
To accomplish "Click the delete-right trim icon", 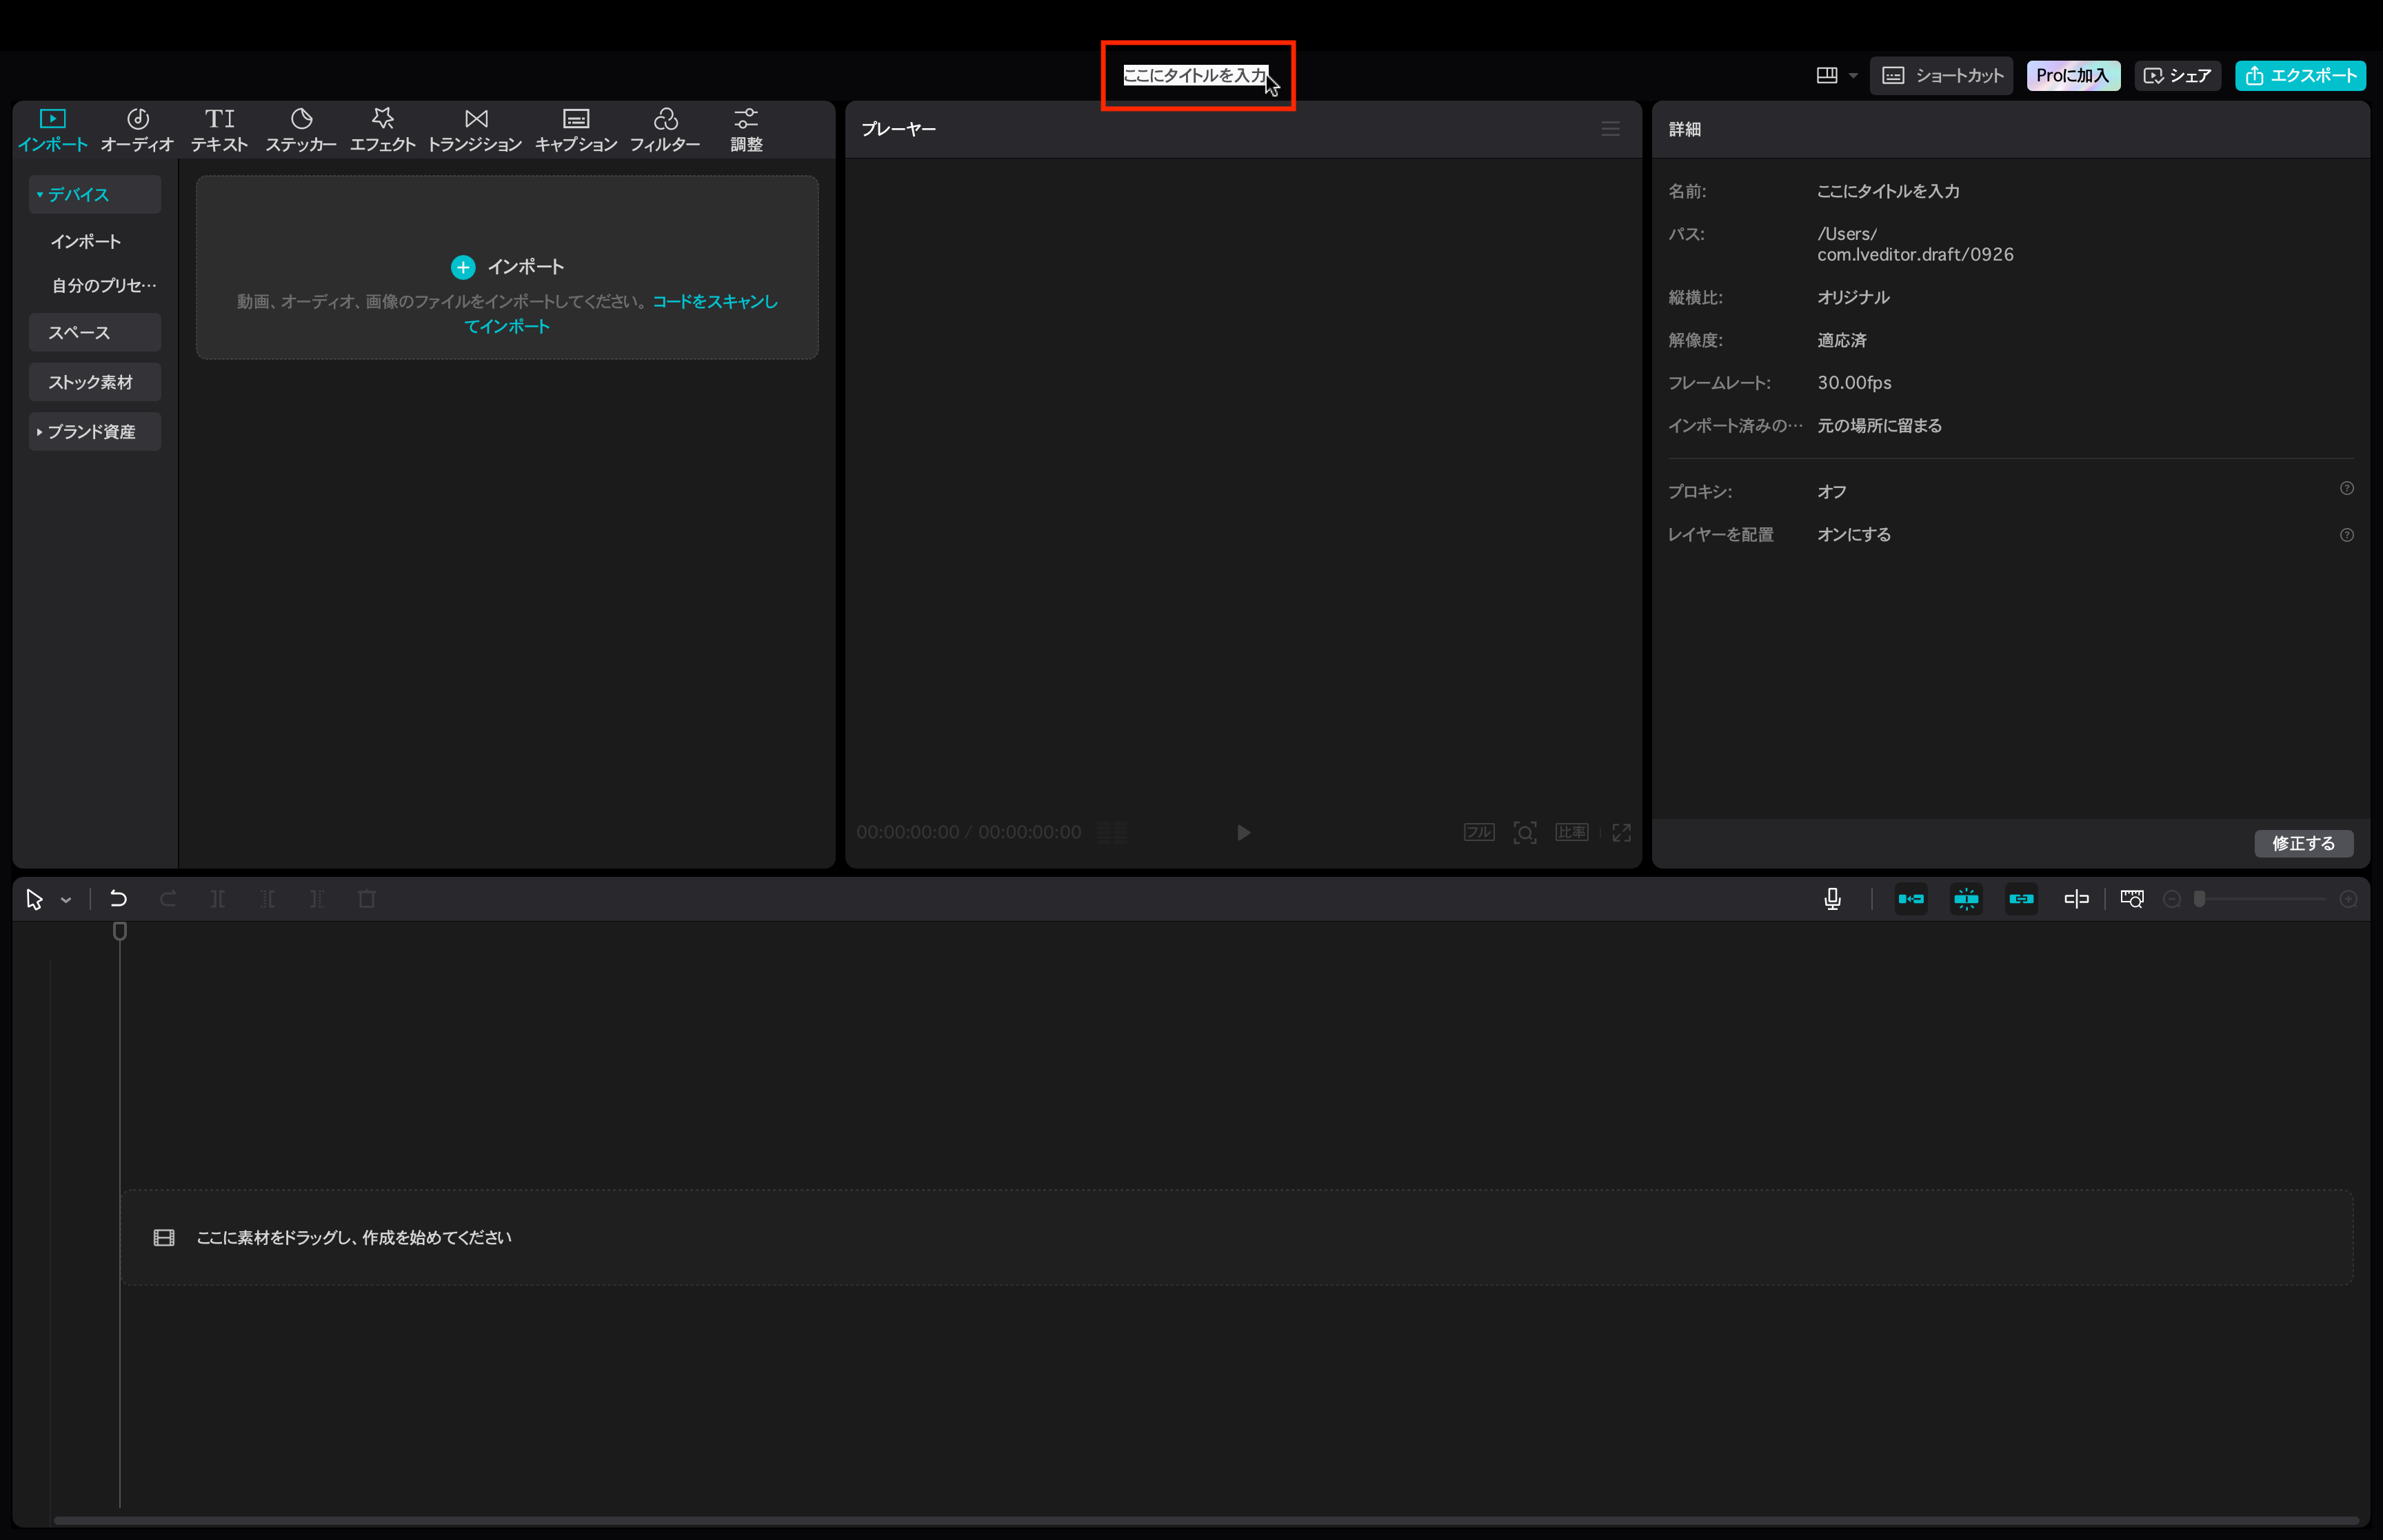I will (317, 899).
